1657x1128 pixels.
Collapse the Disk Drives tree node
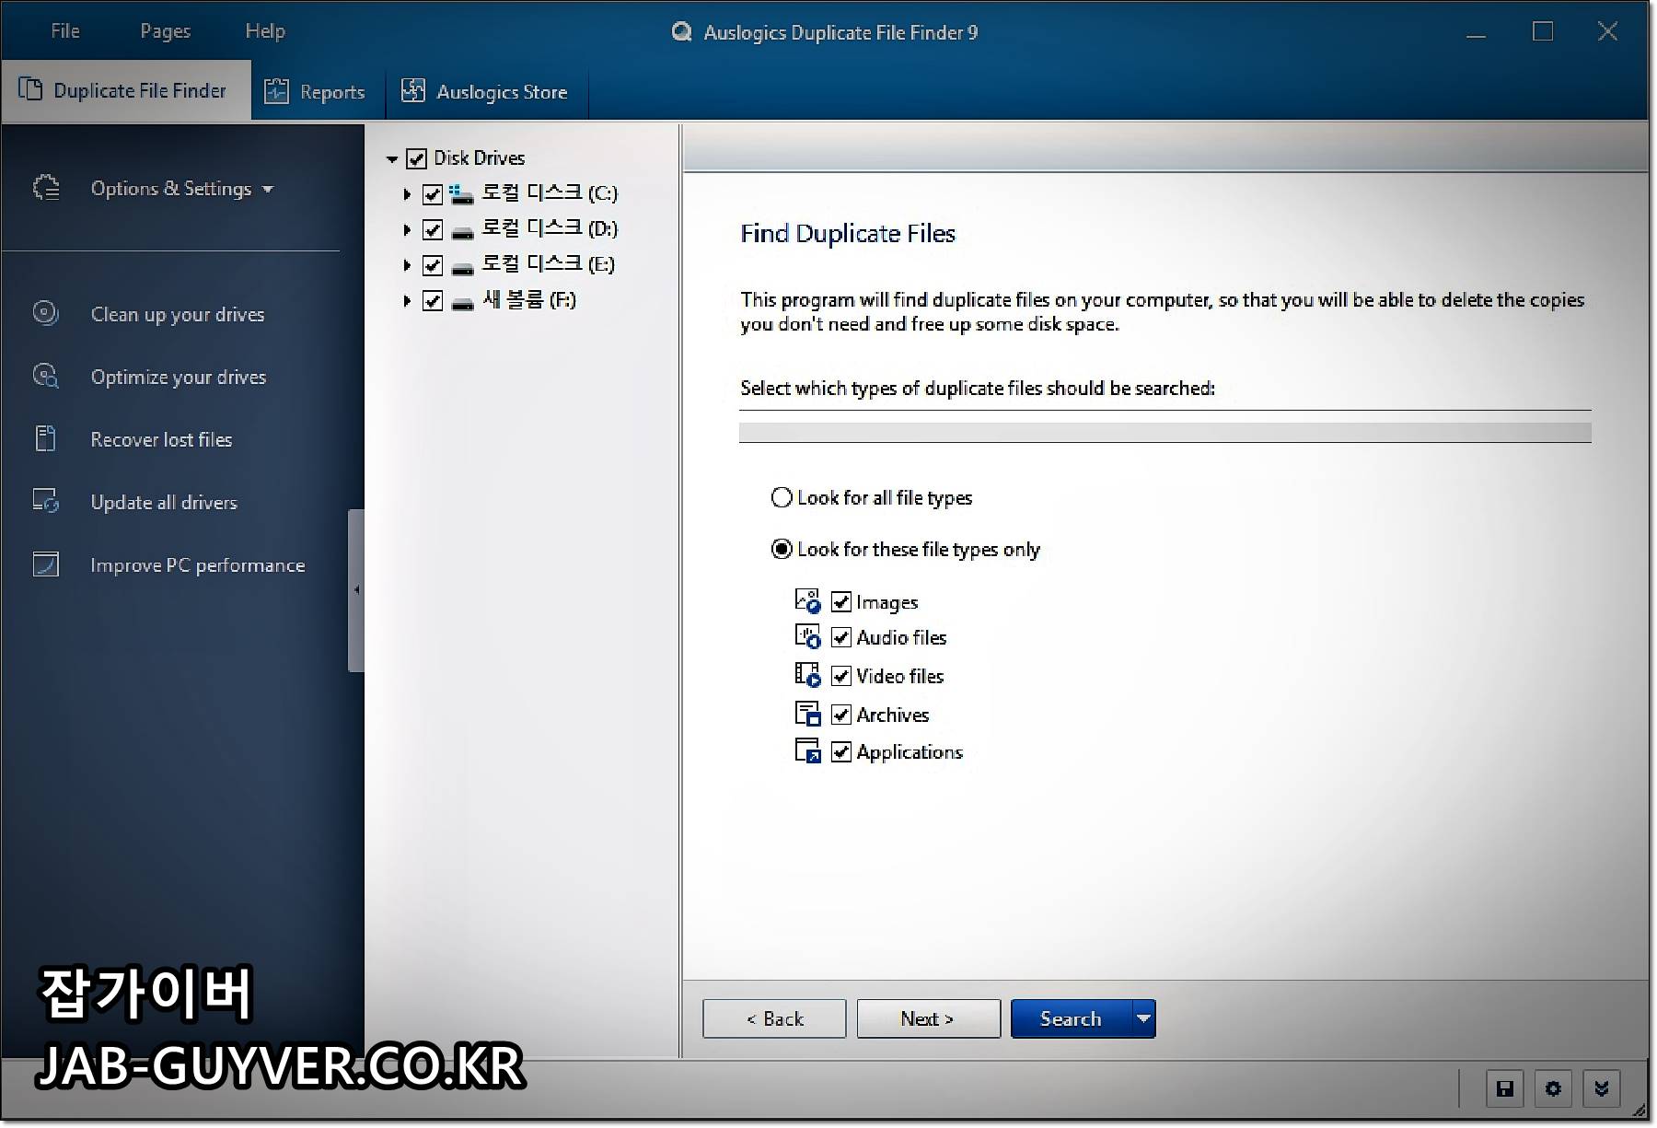392,159
